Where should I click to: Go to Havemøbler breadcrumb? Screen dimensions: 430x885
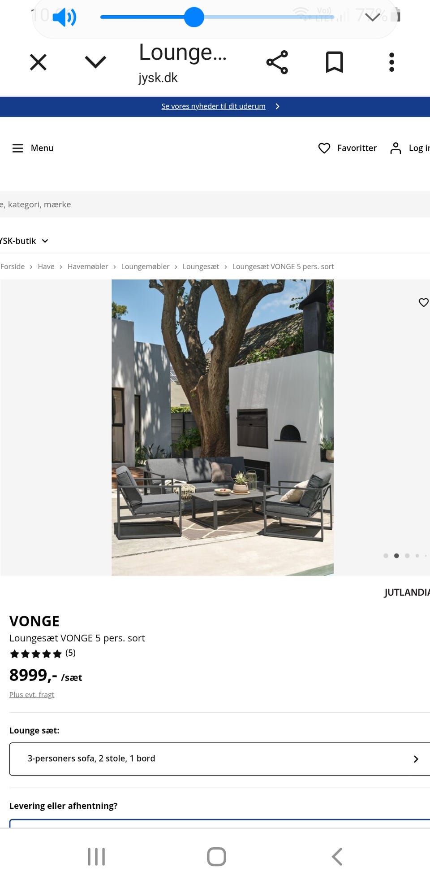(x=88, y=266)
